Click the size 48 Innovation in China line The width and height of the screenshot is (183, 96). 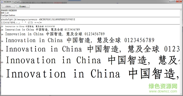pyautogui.click(x=93, y=49)
